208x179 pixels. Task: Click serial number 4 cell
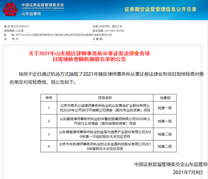[49, 146]
